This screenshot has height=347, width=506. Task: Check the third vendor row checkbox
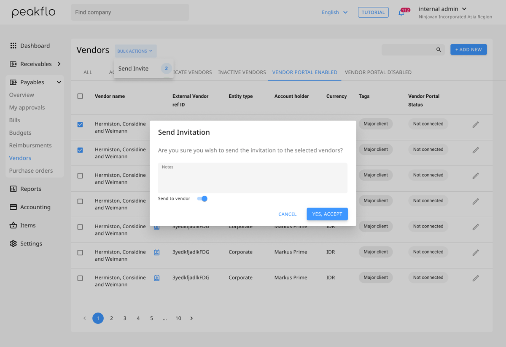[80, 176]
